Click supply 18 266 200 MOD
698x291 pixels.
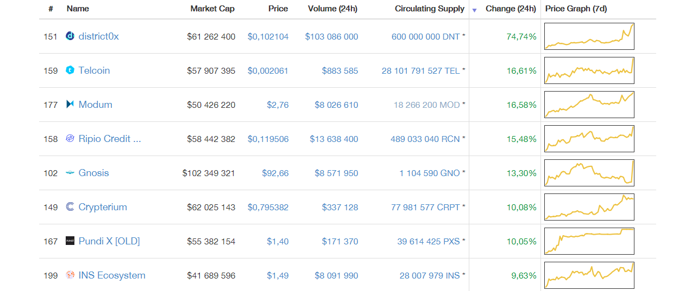[x=427, y=105]
